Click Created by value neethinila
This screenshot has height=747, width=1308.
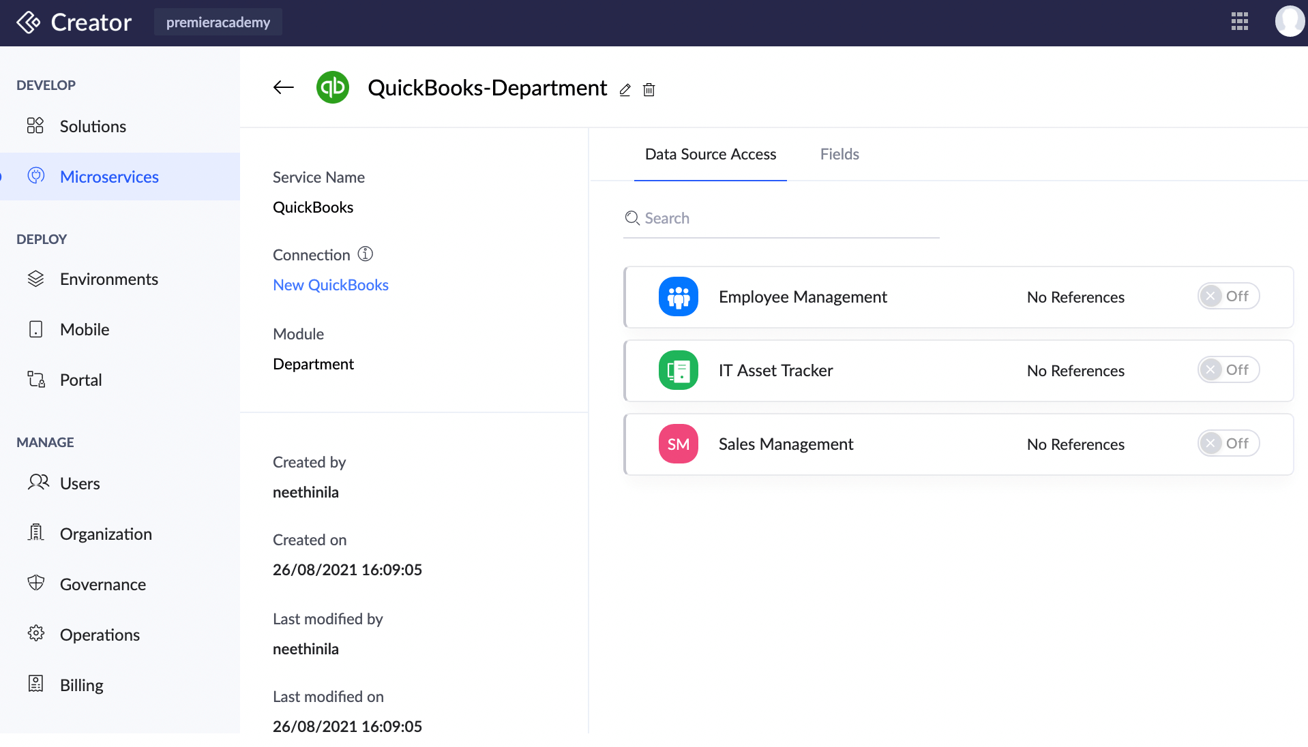pyautogui.click(x=306, y=492)
